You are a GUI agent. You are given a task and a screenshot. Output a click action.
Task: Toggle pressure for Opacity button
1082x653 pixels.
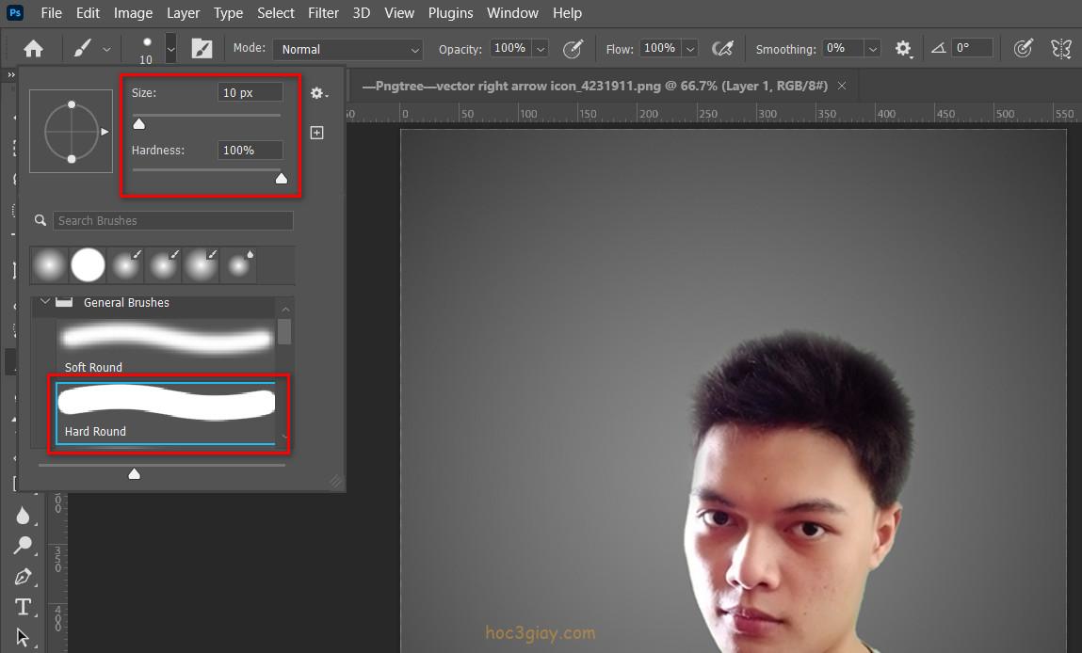pyautogui.click(x=572, y=49)
